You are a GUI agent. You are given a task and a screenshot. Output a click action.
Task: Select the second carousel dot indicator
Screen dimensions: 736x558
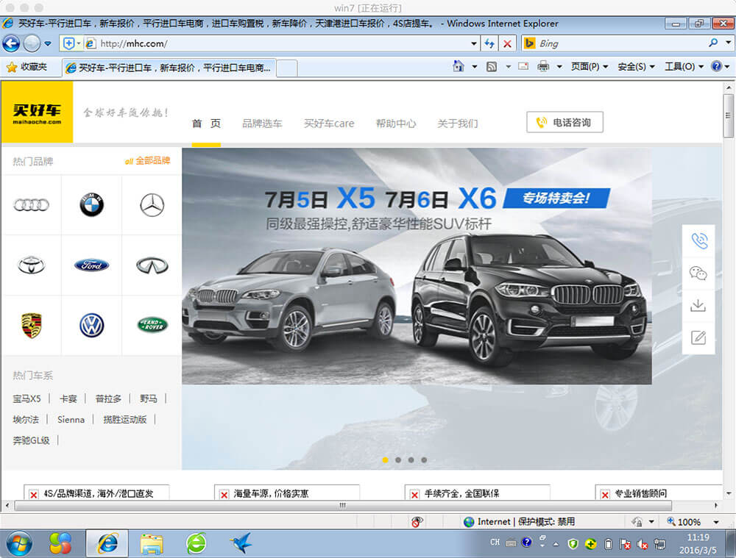coord(398,460)
